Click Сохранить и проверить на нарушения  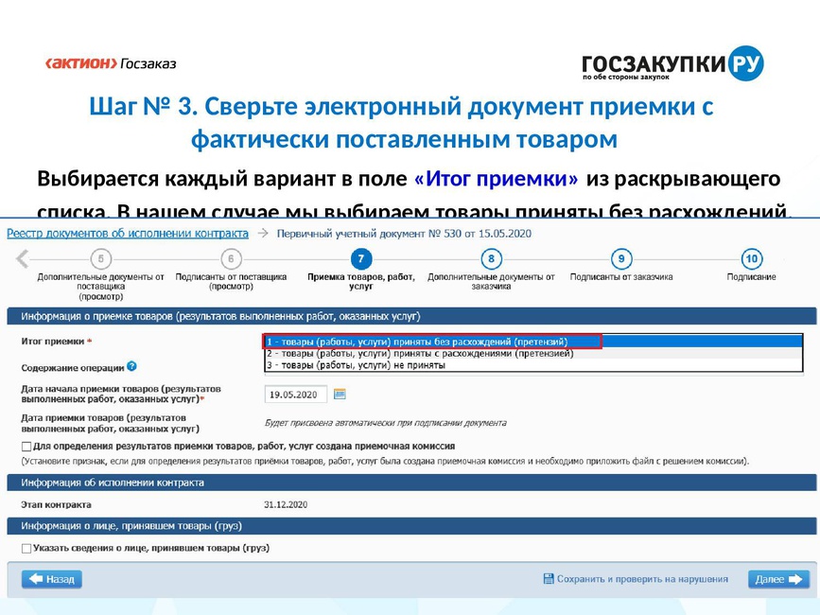click(x=636, y=579)
